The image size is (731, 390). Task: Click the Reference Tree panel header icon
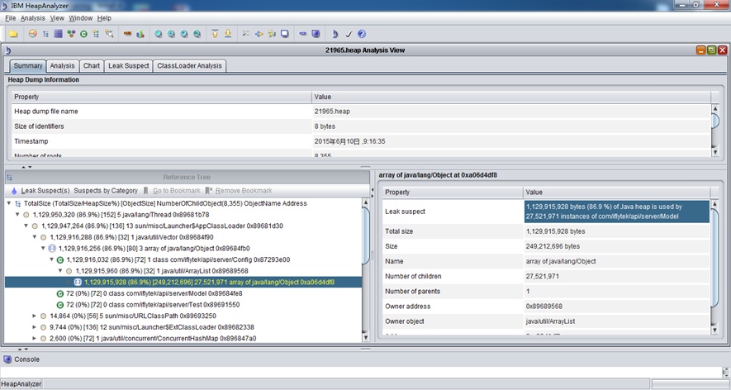pyautogui.click(x=9, y=178)
